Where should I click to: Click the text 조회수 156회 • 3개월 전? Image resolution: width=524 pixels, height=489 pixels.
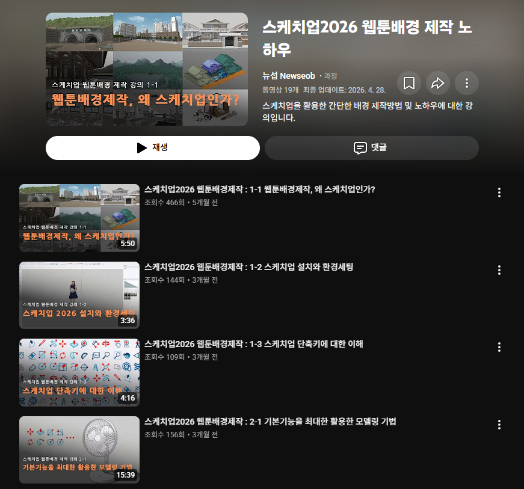click(x=181, y=434)
